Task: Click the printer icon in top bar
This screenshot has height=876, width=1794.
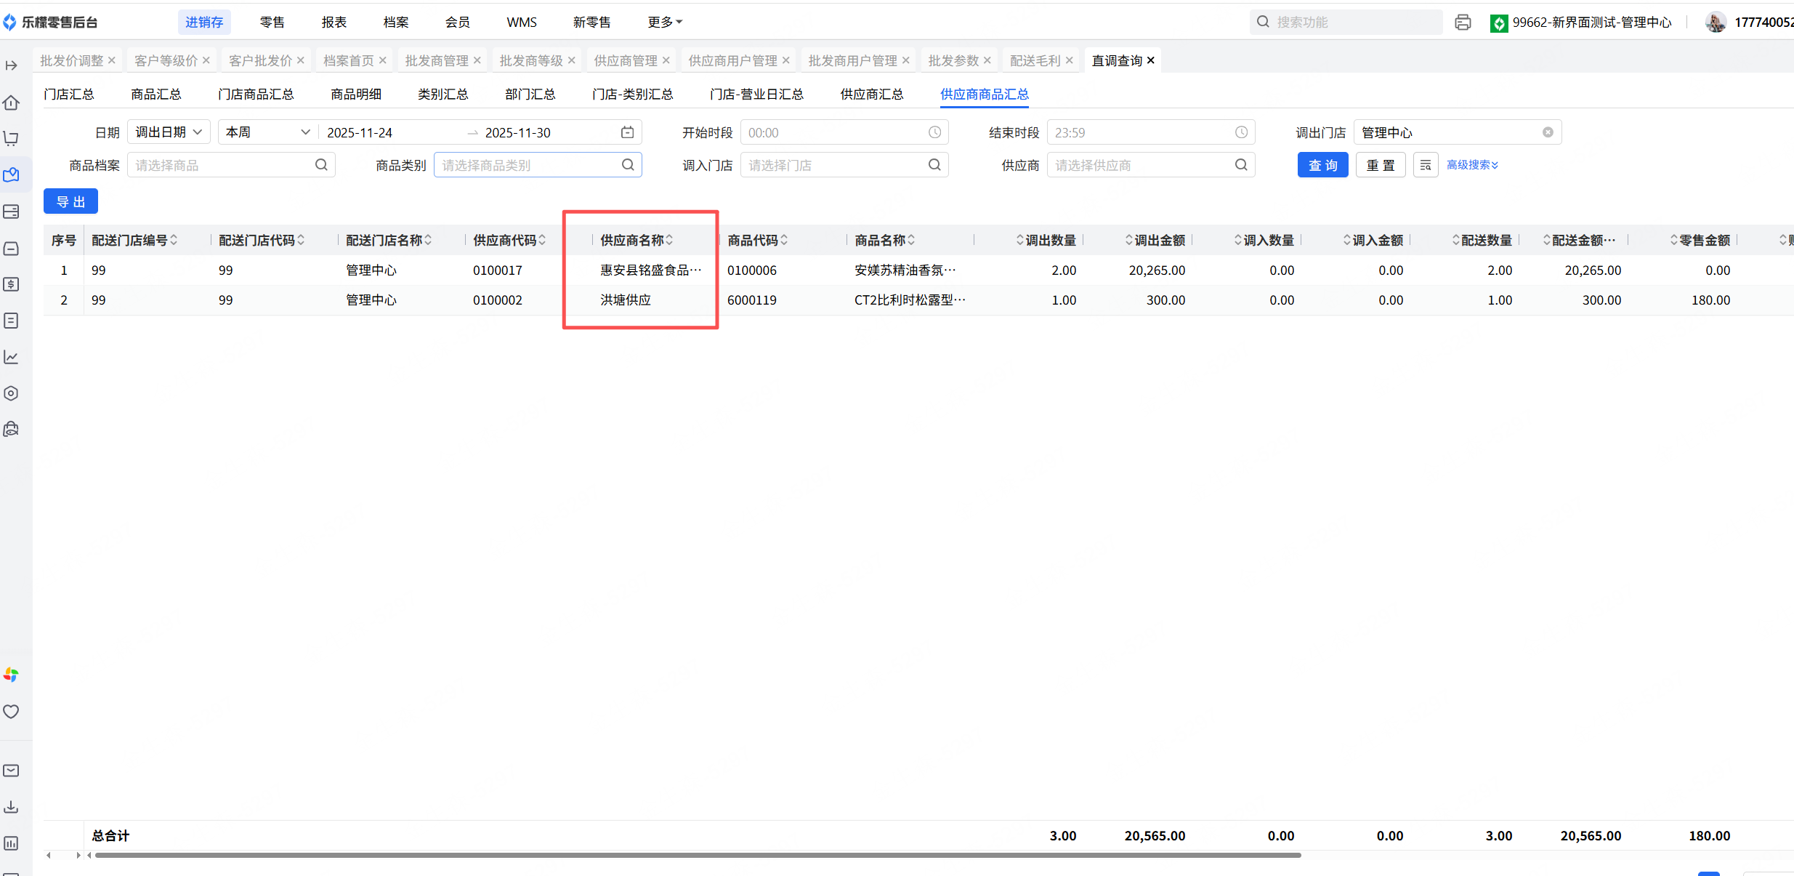Action: coord(1463,23)
